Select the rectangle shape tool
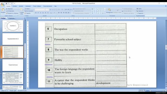This screenshot has width=167, height=94. pos(99,9)
